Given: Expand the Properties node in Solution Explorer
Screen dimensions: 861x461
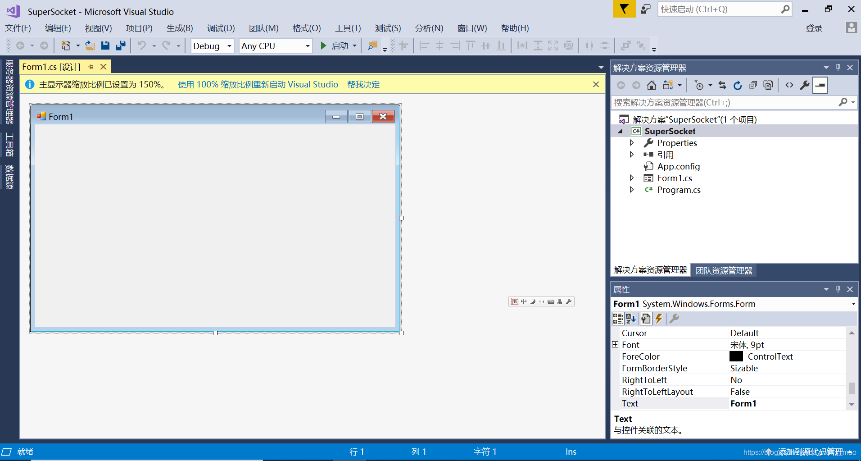Looking at the screenshot, I should (x=632, y=142).
